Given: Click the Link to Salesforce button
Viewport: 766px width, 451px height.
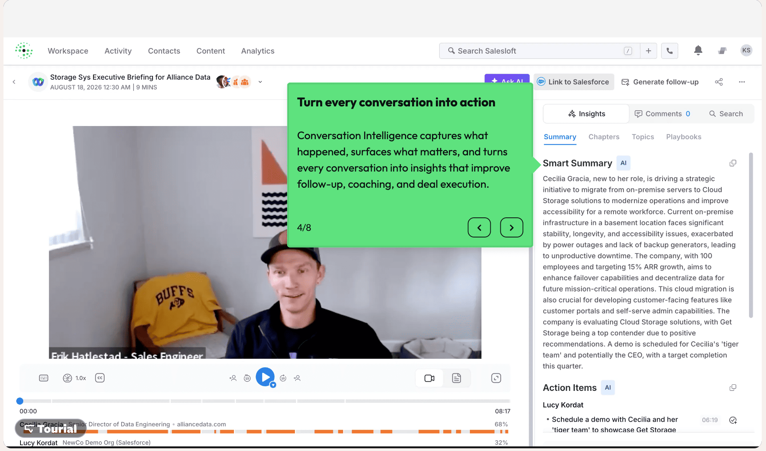Looking at the screenshot, I should pyautogui.click(x=573, y=82).
